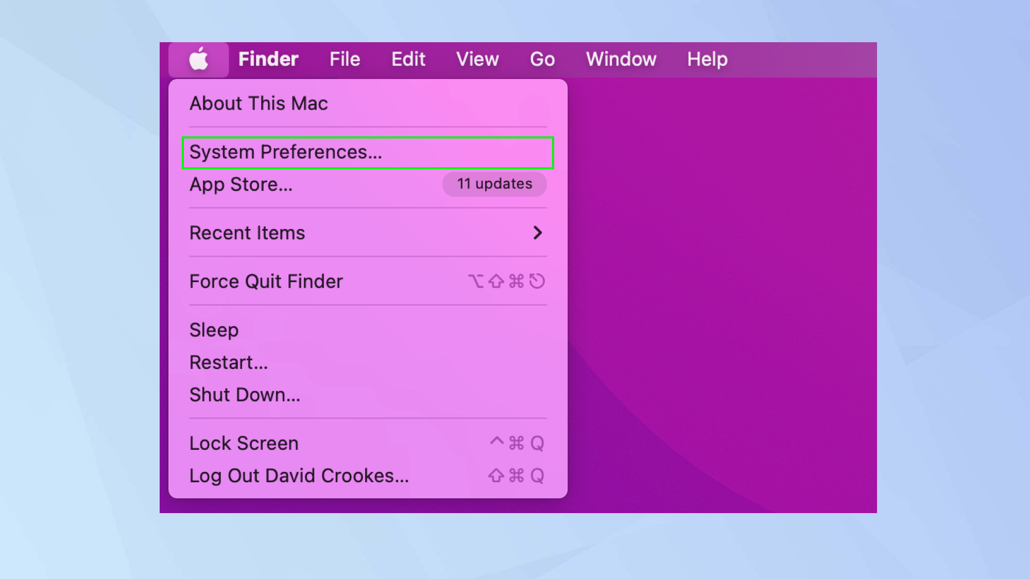Open the View menu
Screen dimensions: 1030x579
[x=477, y=59]
